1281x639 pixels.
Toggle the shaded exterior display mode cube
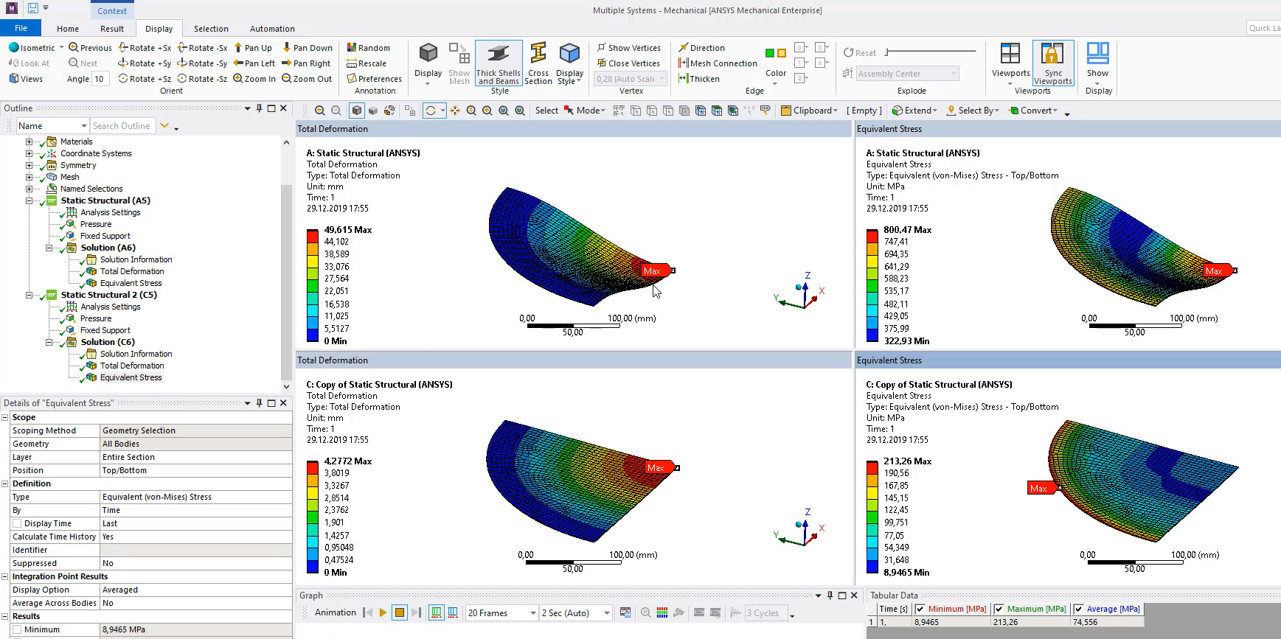(357, 111)
